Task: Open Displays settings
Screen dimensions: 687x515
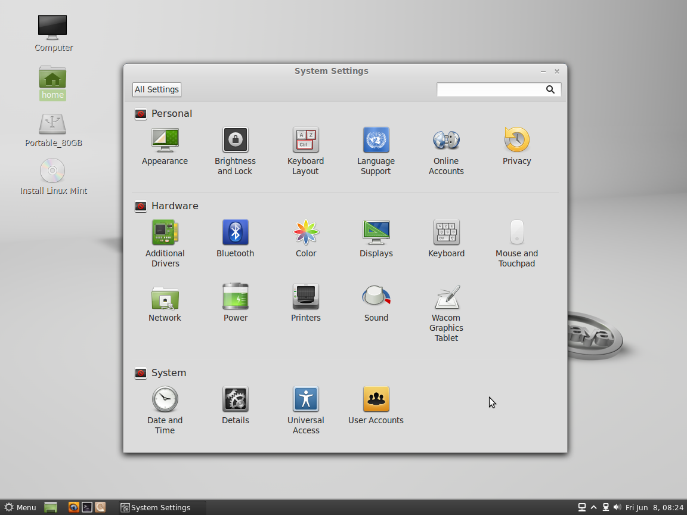Action: pos(376,239)
